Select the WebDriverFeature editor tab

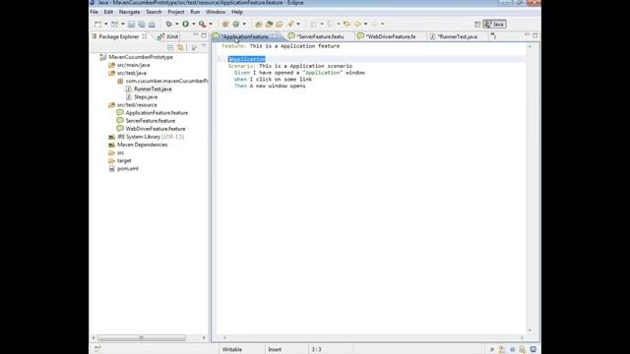coord(391,36)
